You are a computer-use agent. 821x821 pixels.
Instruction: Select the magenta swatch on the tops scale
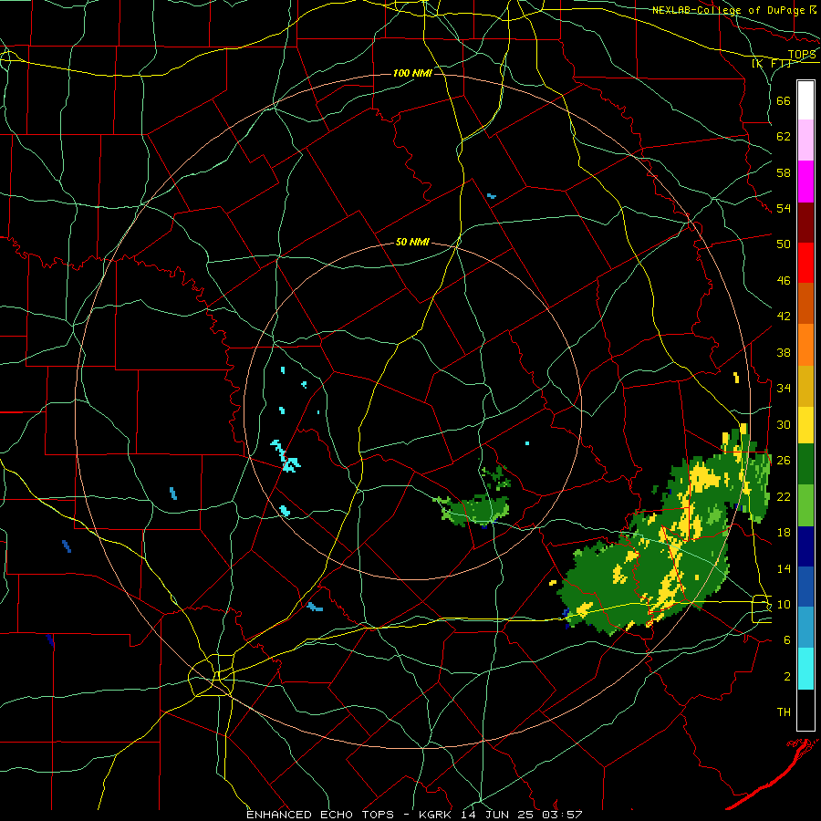click(805, 182)
